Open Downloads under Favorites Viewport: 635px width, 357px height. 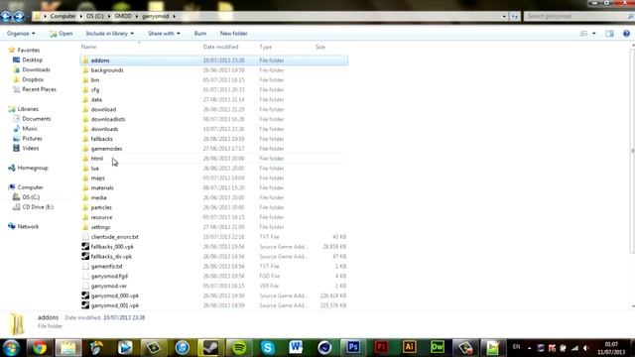coord(36,69)
